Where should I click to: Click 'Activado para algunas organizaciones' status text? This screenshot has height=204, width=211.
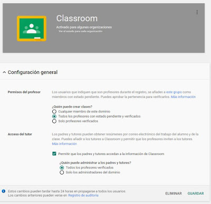[84, 27]
